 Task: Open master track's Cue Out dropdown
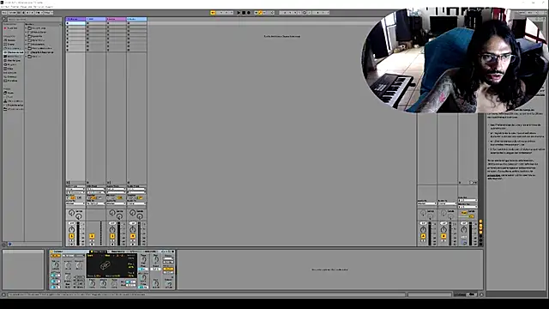click(x=468, y=200)
